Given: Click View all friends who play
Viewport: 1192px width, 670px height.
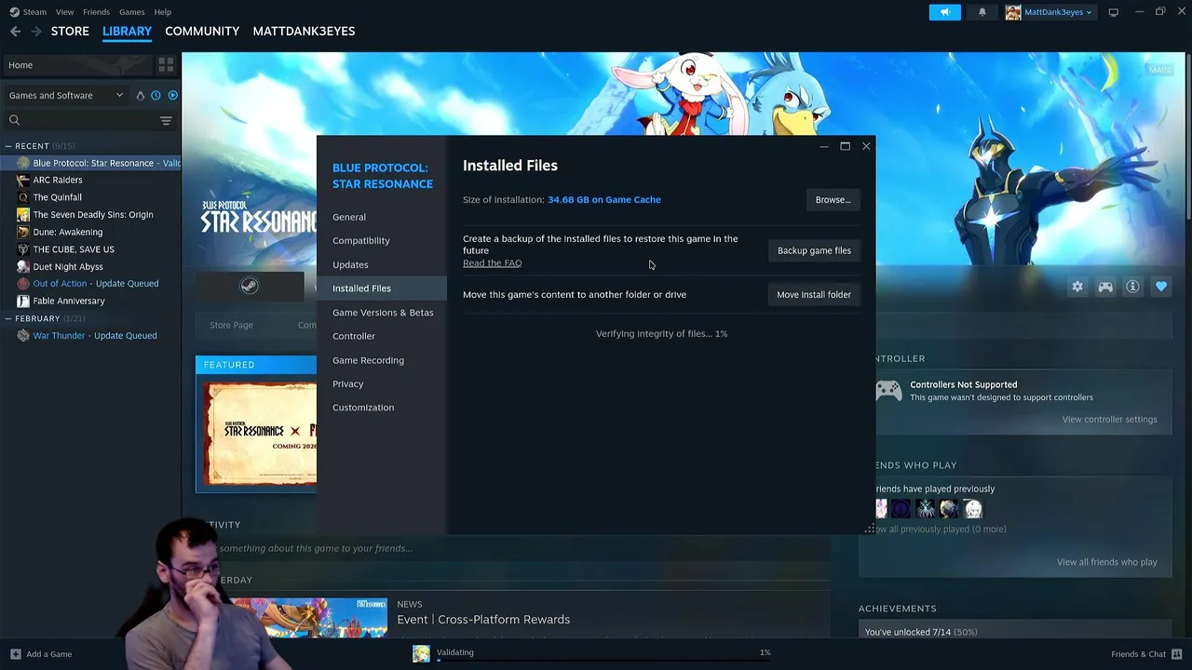Looking at the screenshot, I should coord(1106,562).
